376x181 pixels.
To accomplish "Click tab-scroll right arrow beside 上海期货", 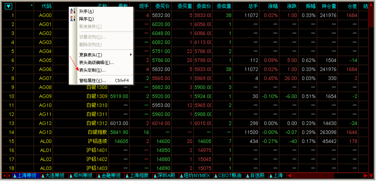I will pyautogui.click(x=9, y=176).
